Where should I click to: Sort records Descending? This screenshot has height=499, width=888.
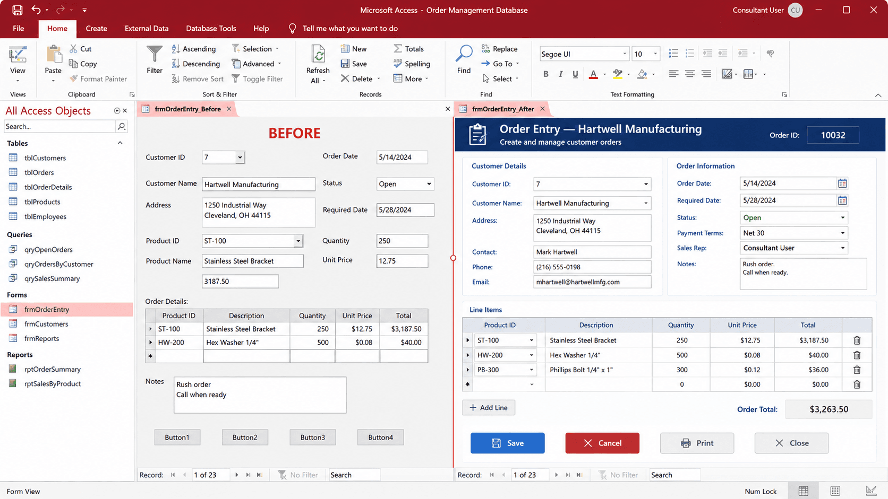(195, 64)
